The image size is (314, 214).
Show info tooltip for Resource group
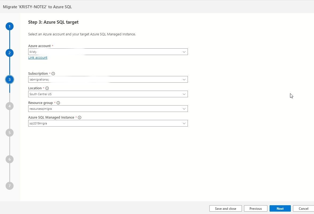coord(58,103)
